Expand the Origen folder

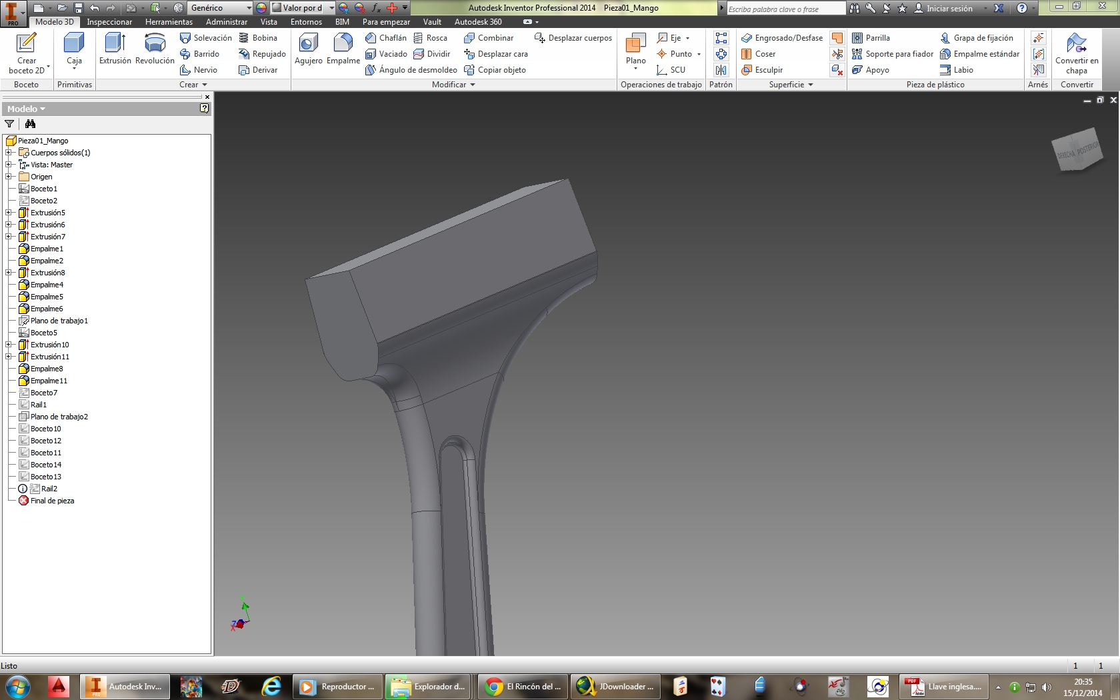[9, 177]
